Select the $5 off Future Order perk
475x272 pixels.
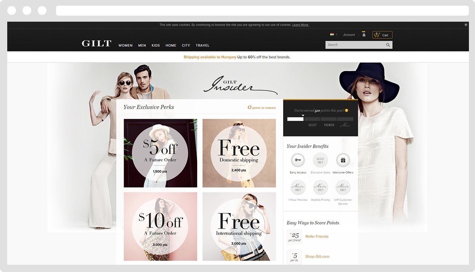pos(160,153)
